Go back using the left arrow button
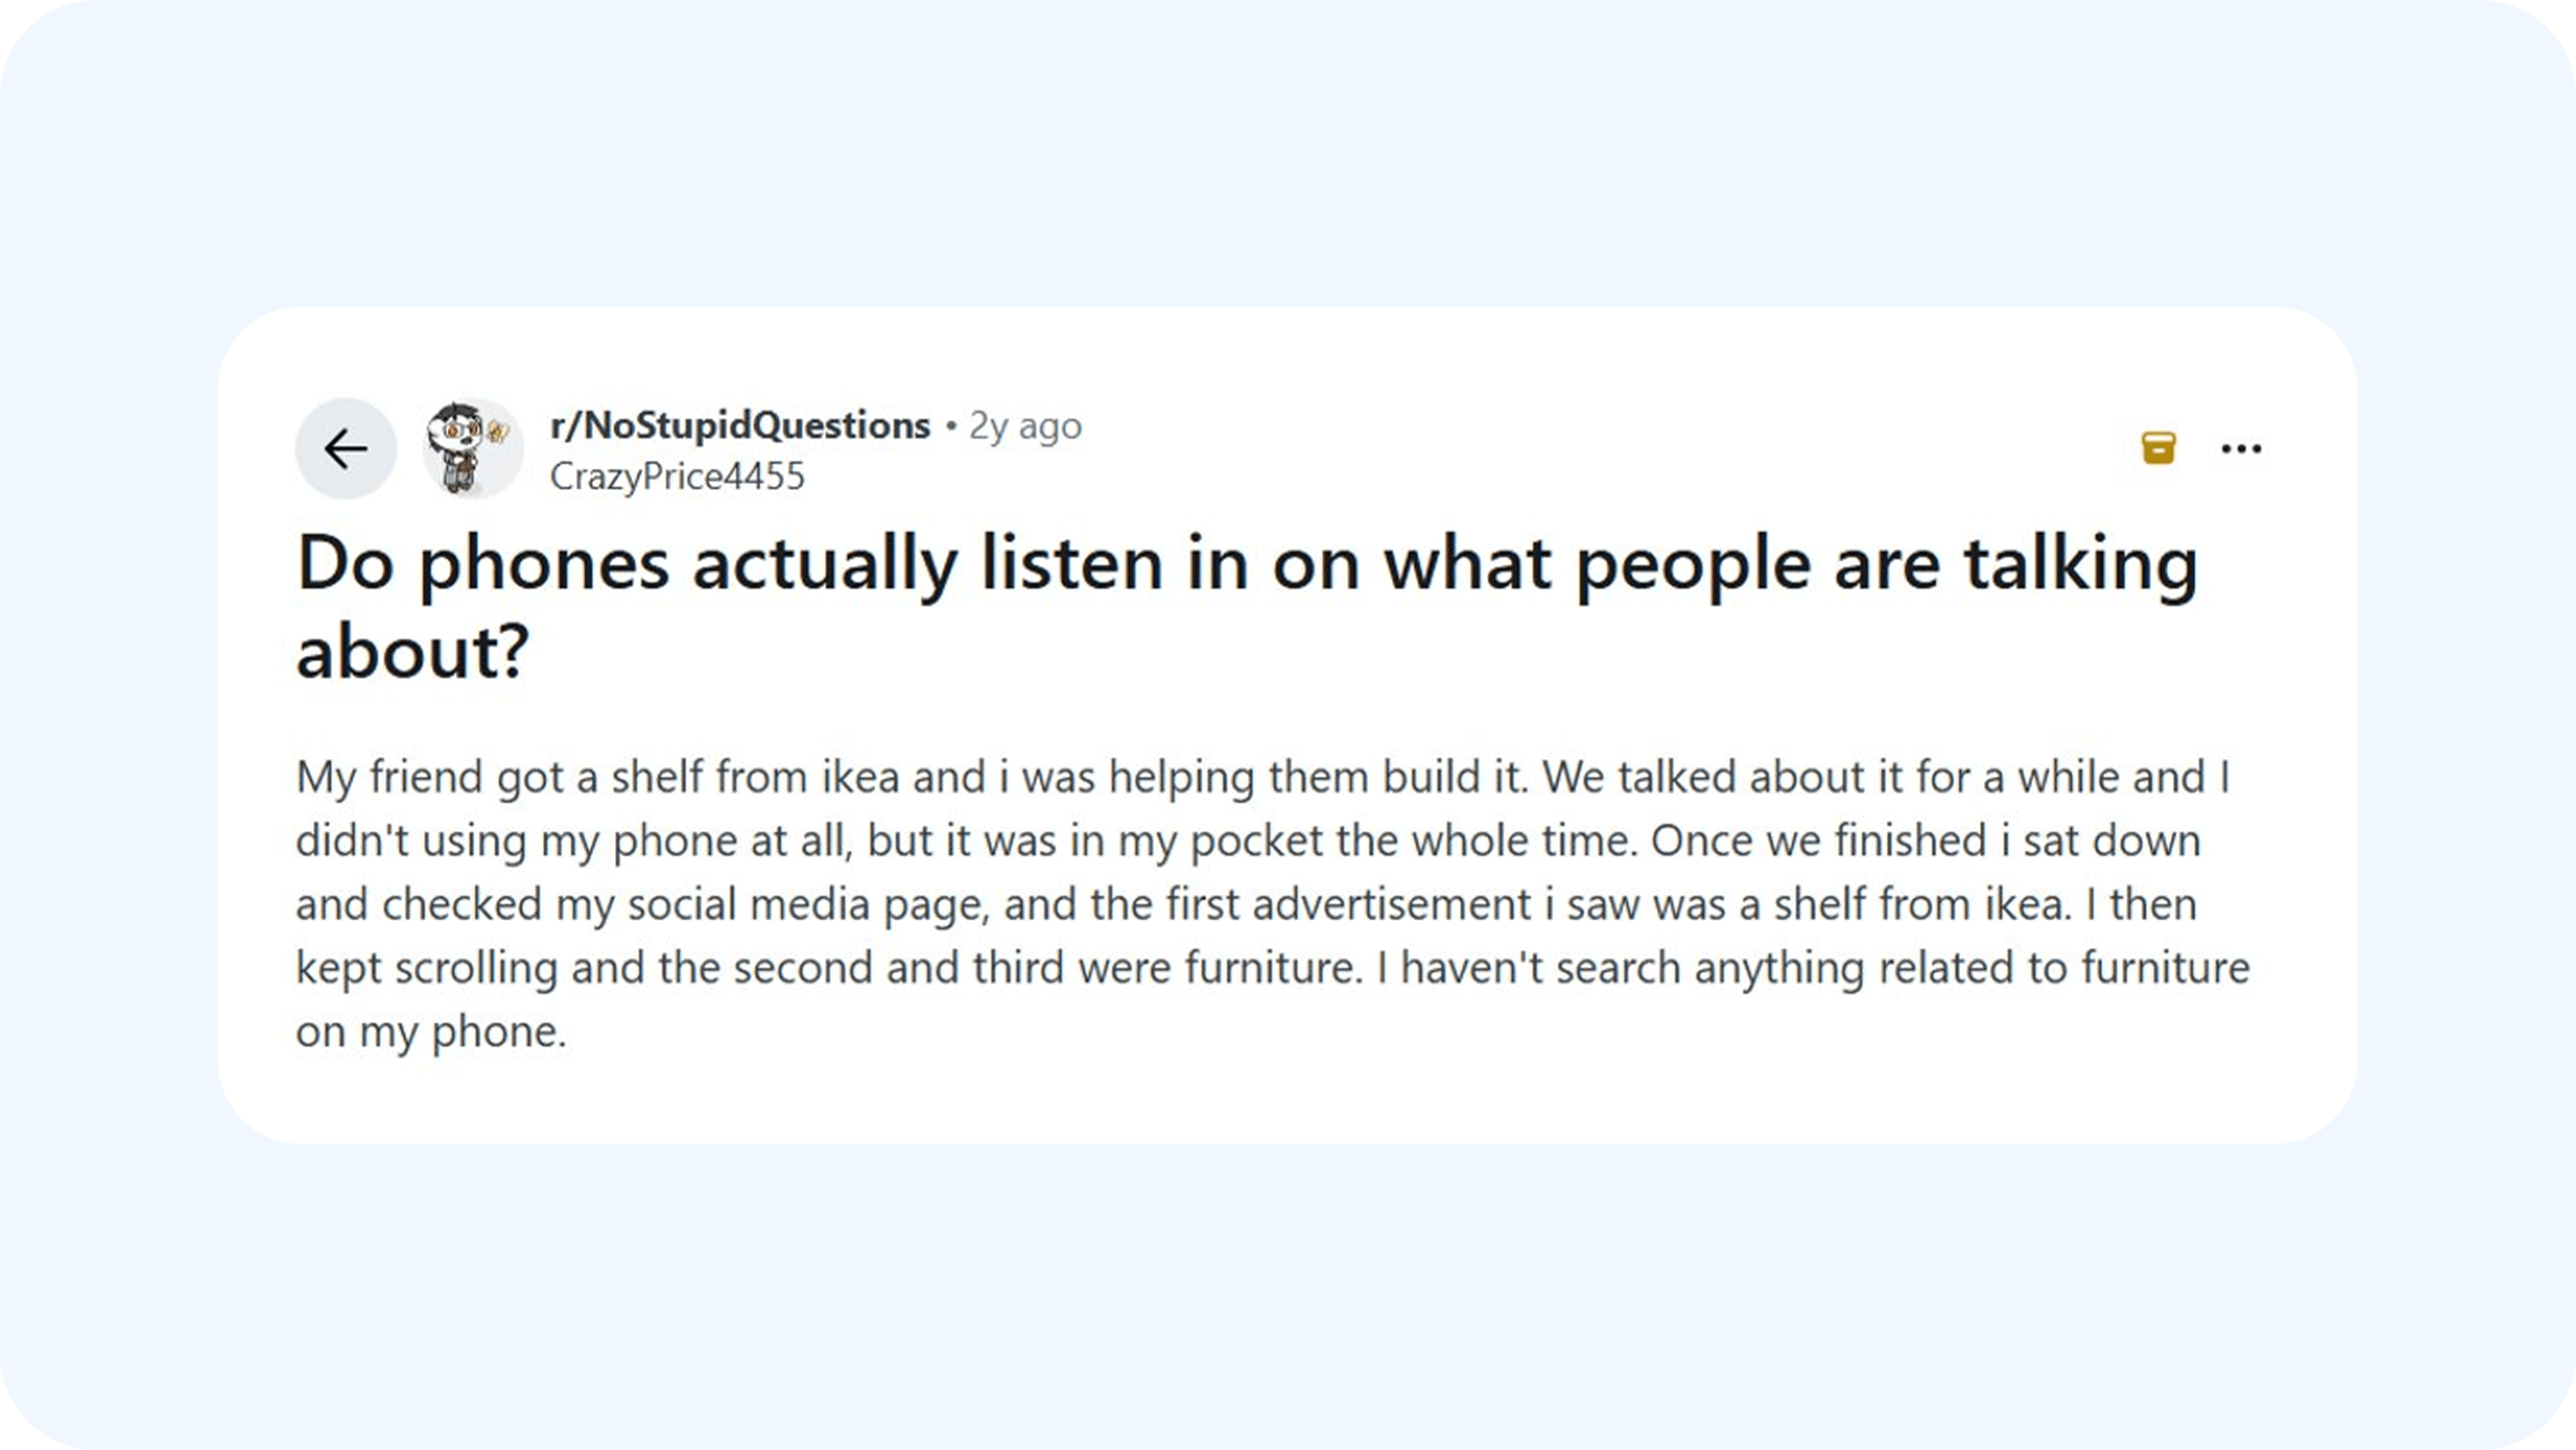The width and height of the screenshot is (2576, 1450). pyautogui.click(x=345, y=449)
